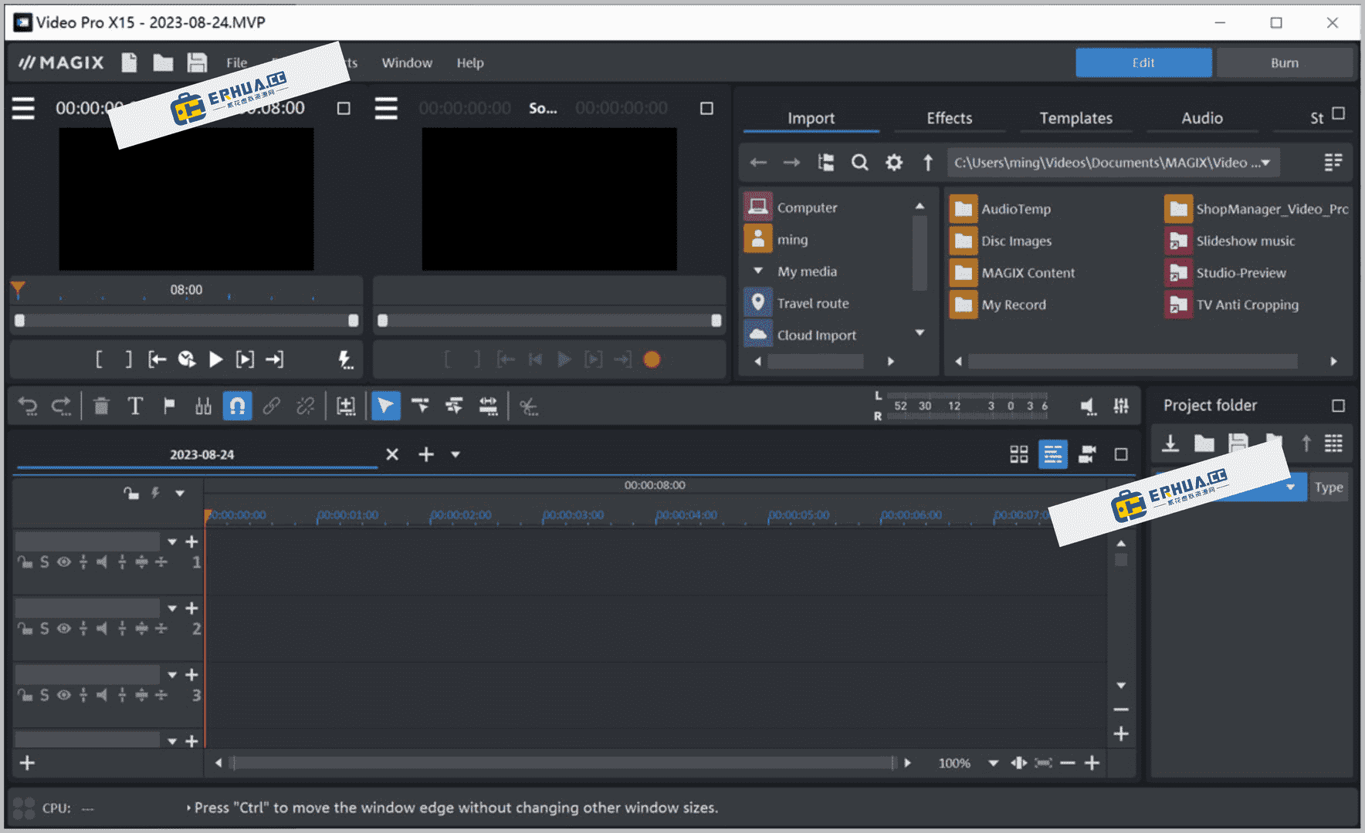The width and height of the screenshot is (1365, 833).
Task: Select the standard mouse mode arrow
Action: point(385,405)
